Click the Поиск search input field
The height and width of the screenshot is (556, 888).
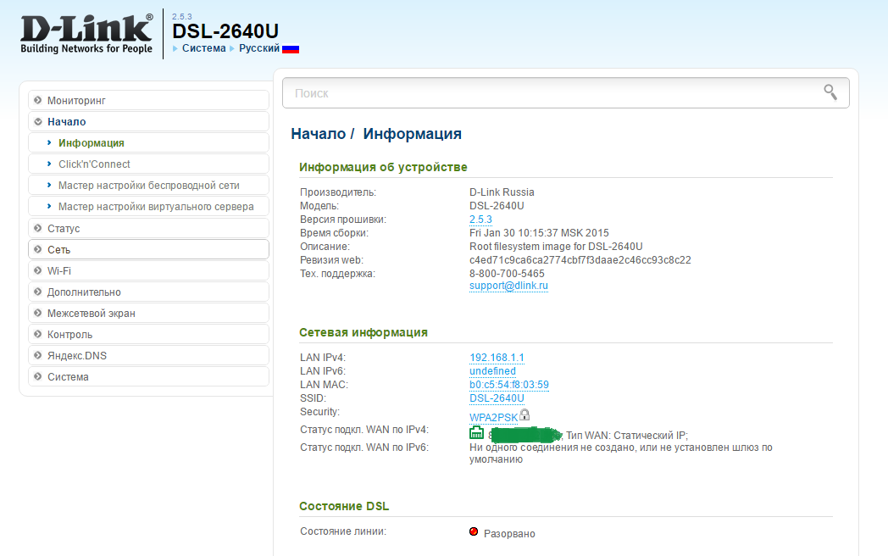pos(551,93)
